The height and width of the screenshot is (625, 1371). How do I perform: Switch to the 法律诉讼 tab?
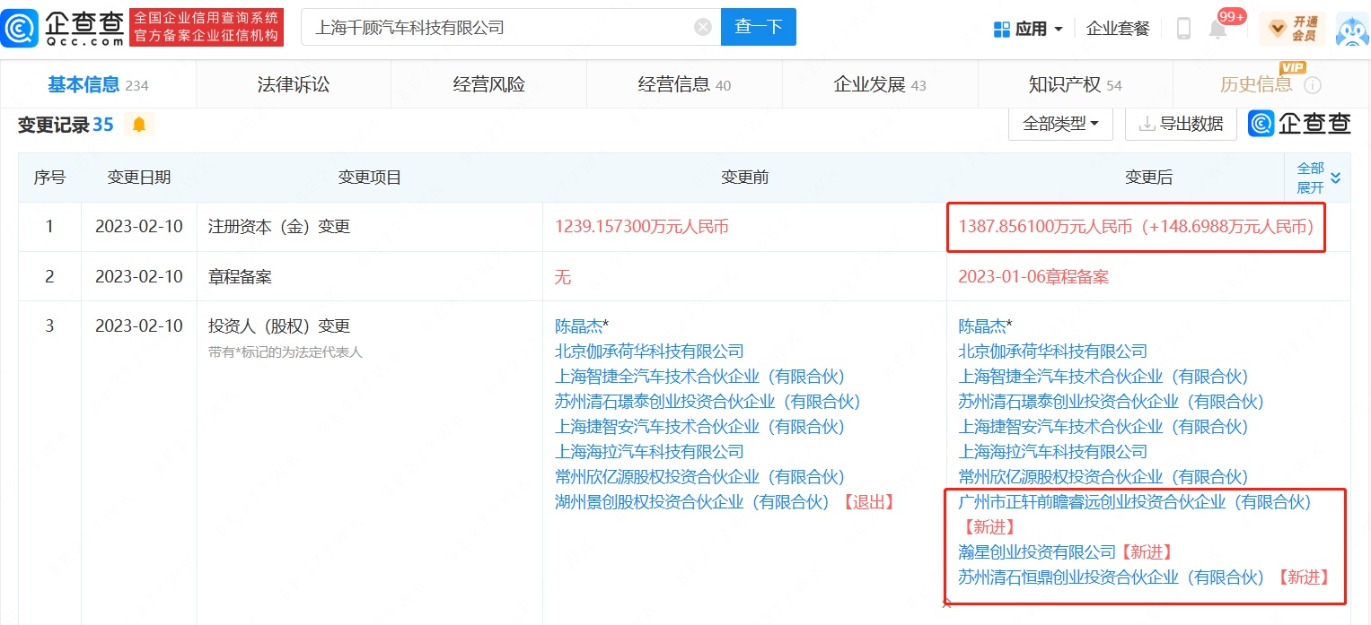pyautogui.click(x=294, y=85)
